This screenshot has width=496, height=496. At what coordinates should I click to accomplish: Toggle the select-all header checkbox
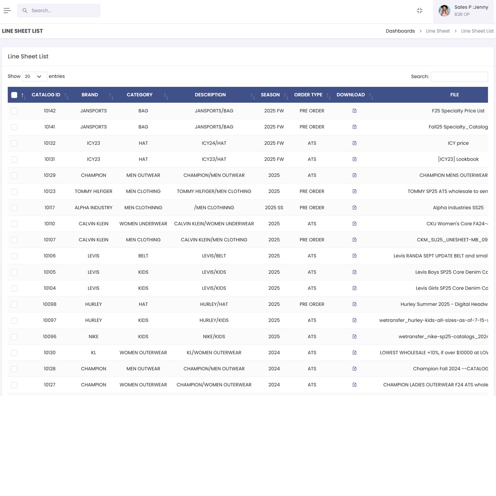pos(14,95)
